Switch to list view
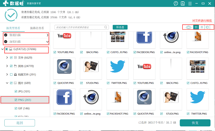Viewport: 215px width, 131px height. click(x=201, y=27)
